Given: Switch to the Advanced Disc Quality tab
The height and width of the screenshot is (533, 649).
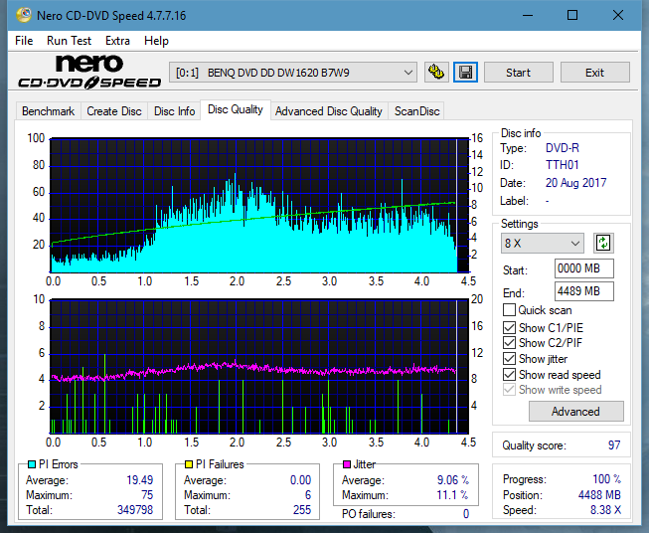Looking at the screenshot, I should (x=329, y=111).
